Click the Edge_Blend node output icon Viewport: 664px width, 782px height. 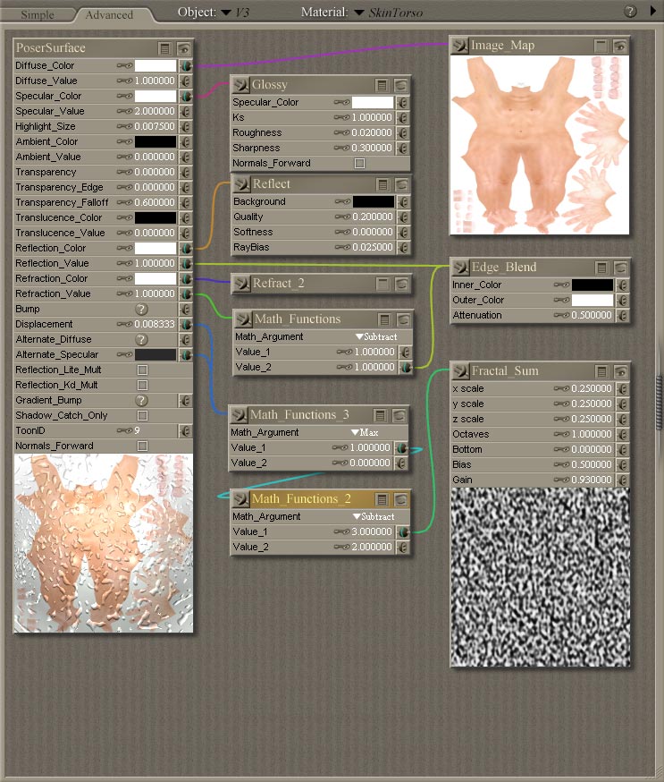(x=461, y=268)
